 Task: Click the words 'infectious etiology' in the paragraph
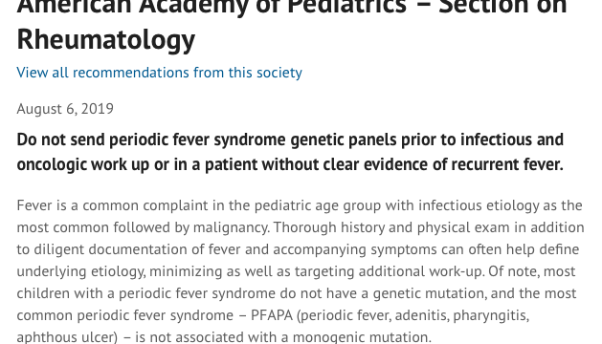click(x=479, y=205)
